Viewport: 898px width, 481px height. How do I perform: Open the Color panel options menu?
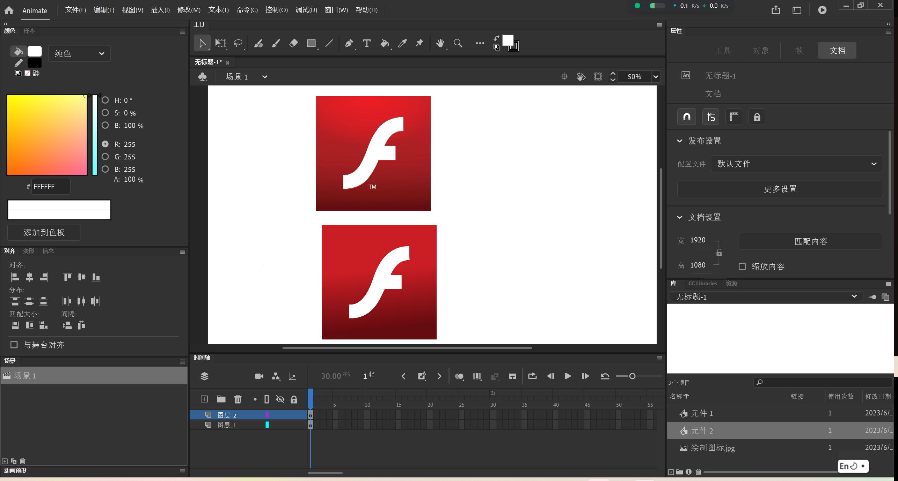pyautogui.click(x=182, y=31)
